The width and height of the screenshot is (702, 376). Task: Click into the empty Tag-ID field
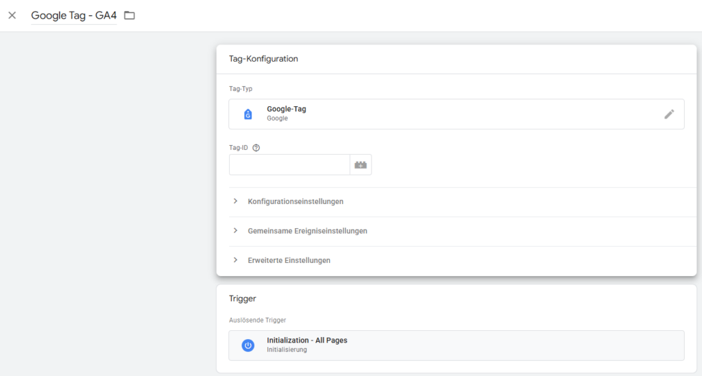pyautogui.click(x=289, y=165)
